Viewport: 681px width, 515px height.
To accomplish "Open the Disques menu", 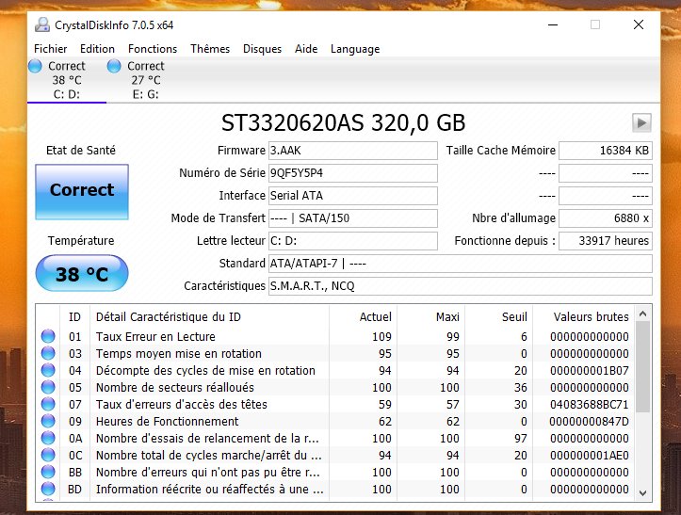I will tap(262, 49).
